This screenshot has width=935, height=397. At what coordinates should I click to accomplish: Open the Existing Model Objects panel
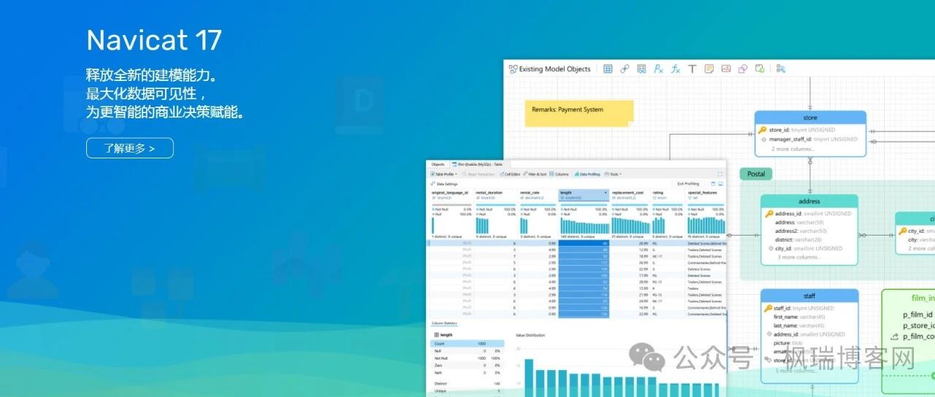tap(550, 69)
